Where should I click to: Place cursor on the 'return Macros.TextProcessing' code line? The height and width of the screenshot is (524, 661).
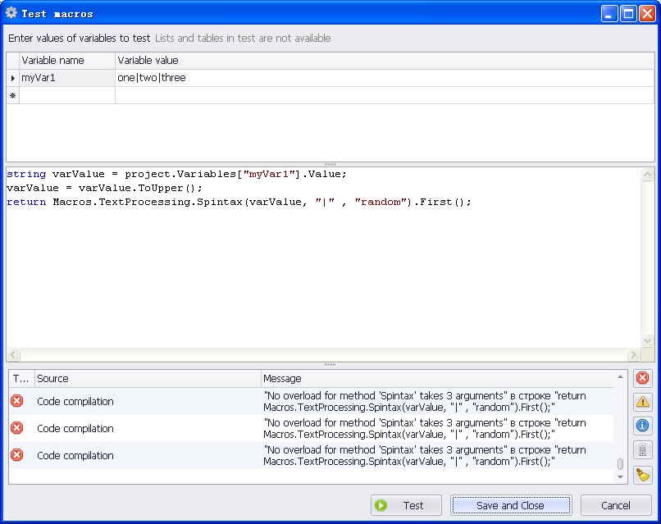(239, 202)
